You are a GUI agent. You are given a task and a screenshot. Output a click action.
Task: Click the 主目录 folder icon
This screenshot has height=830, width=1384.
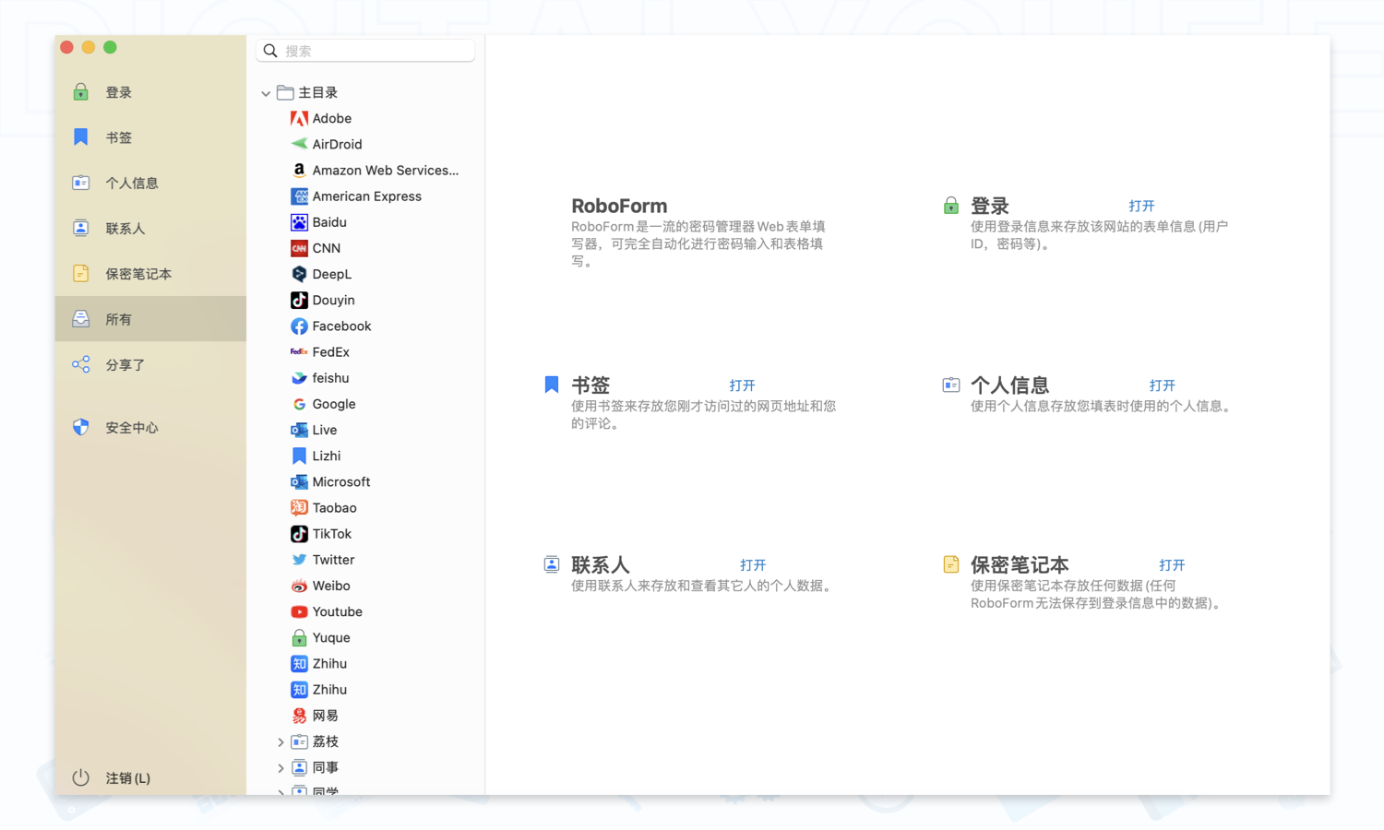pos(285,92)
